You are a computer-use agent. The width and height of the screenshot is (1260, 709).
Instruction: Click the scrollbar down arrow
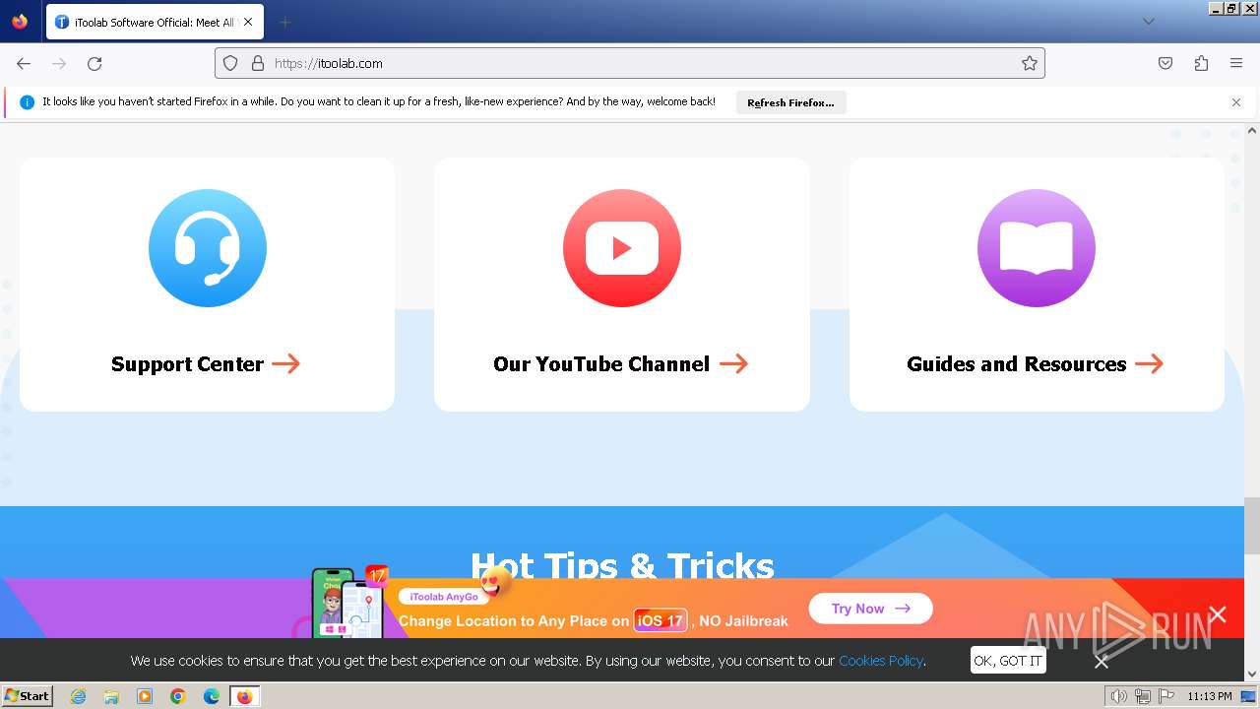tap(1252, 675)
